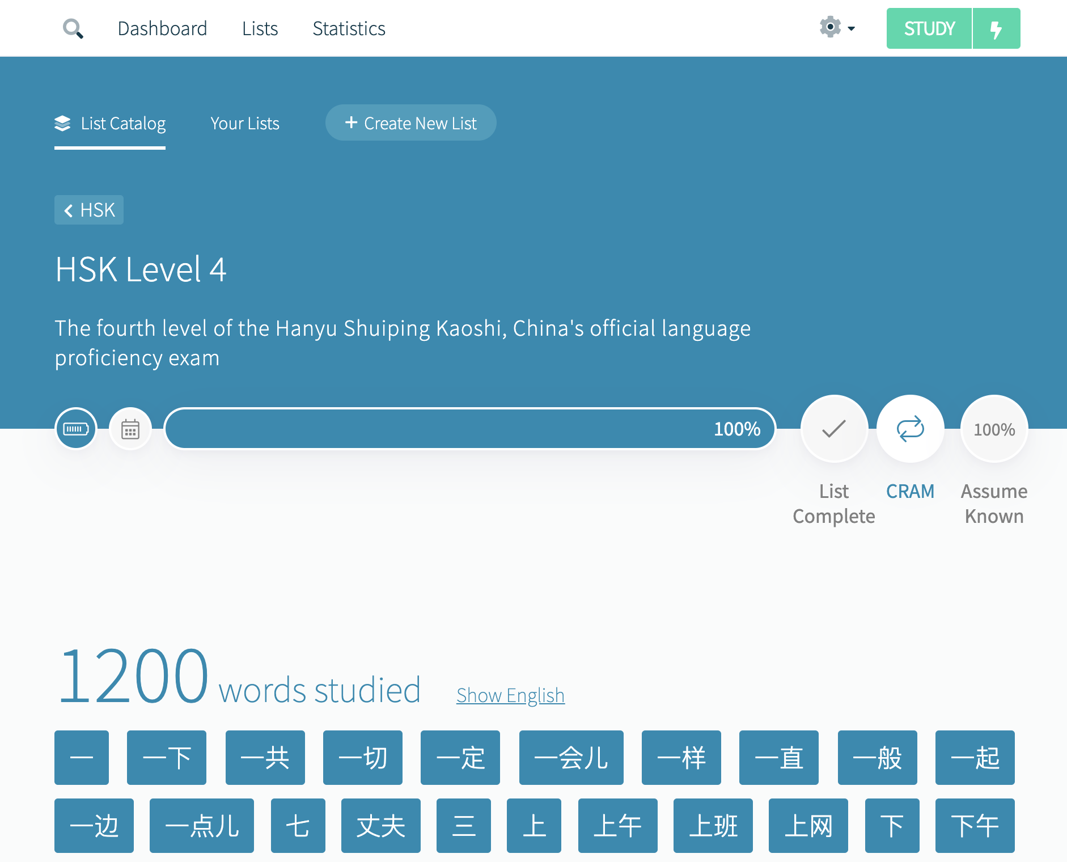Open word tile 一下
The image size is (1067, 862).
pos(167,758)
